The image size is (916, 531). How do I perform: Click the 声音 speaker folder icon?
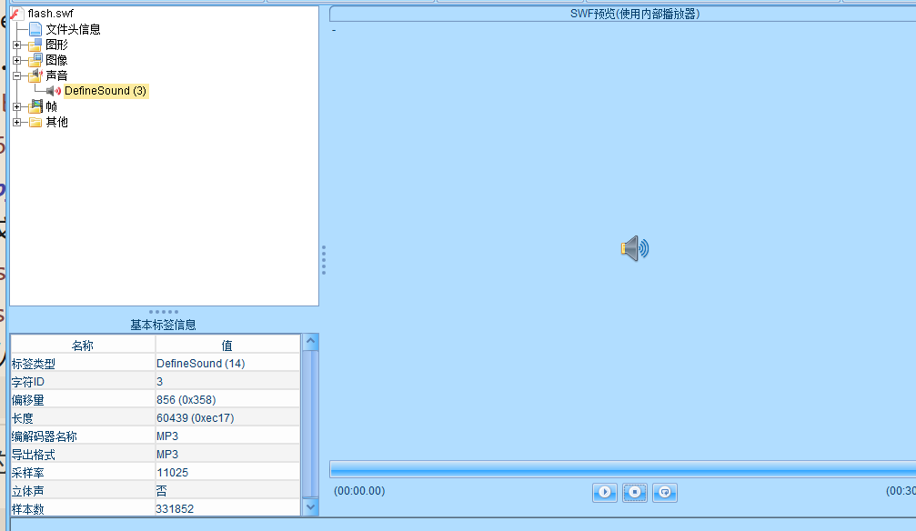tap(35, 75)
